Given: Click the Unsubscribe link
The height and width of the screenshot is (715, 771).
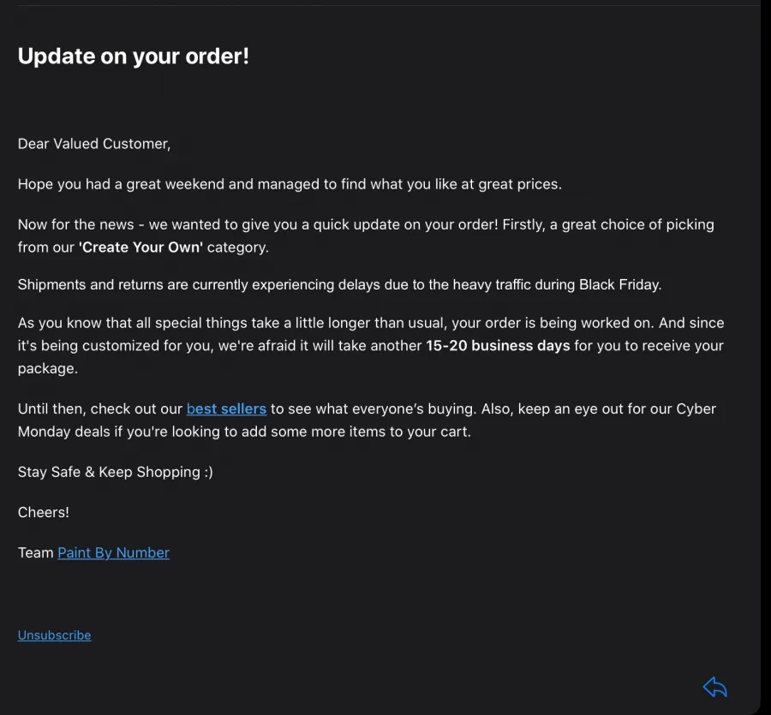Looking at the screenshot, I should pos(54,635).
